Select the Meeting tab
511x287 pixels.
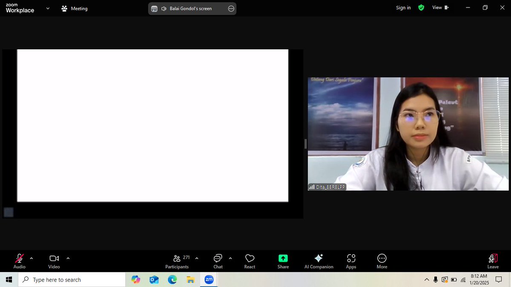pyautogui.click(x=75, y=9)
